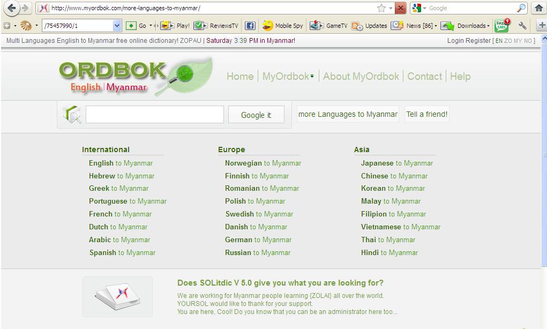Open About MyOrdbok menu item
This screenshot has height=329, width=547.
pyautogui.click(x=361, y=77)
